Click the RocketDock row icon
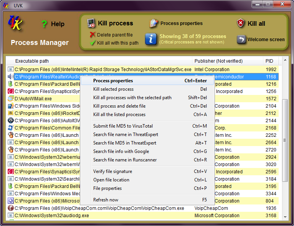 [10, 113]
